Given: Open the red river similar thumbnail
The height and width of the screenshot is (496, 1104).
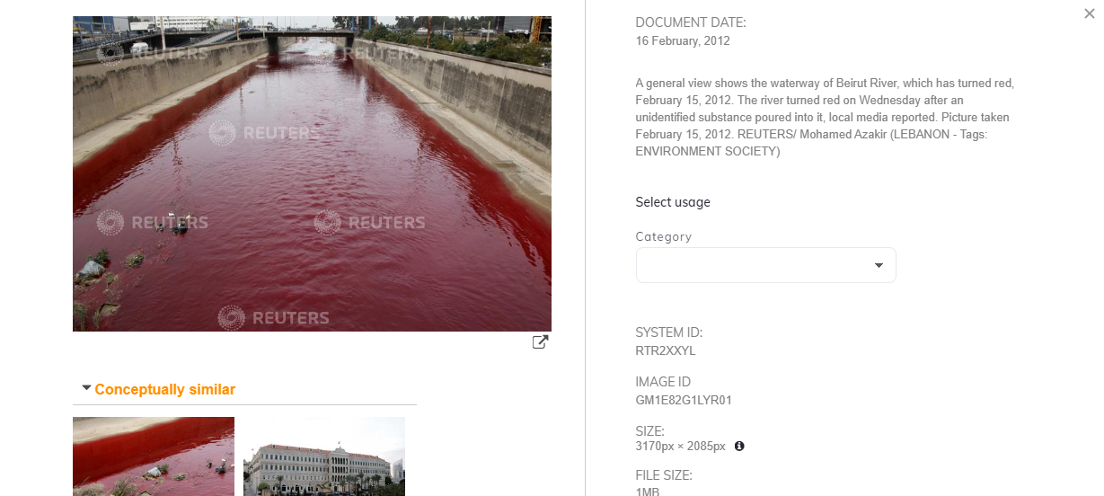Looking at the screenshot, I should (154, 456).
